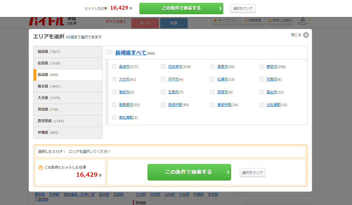Check the 長崎県すべて checkbox
Screen dimensions: 352x205
click(110, 52)
